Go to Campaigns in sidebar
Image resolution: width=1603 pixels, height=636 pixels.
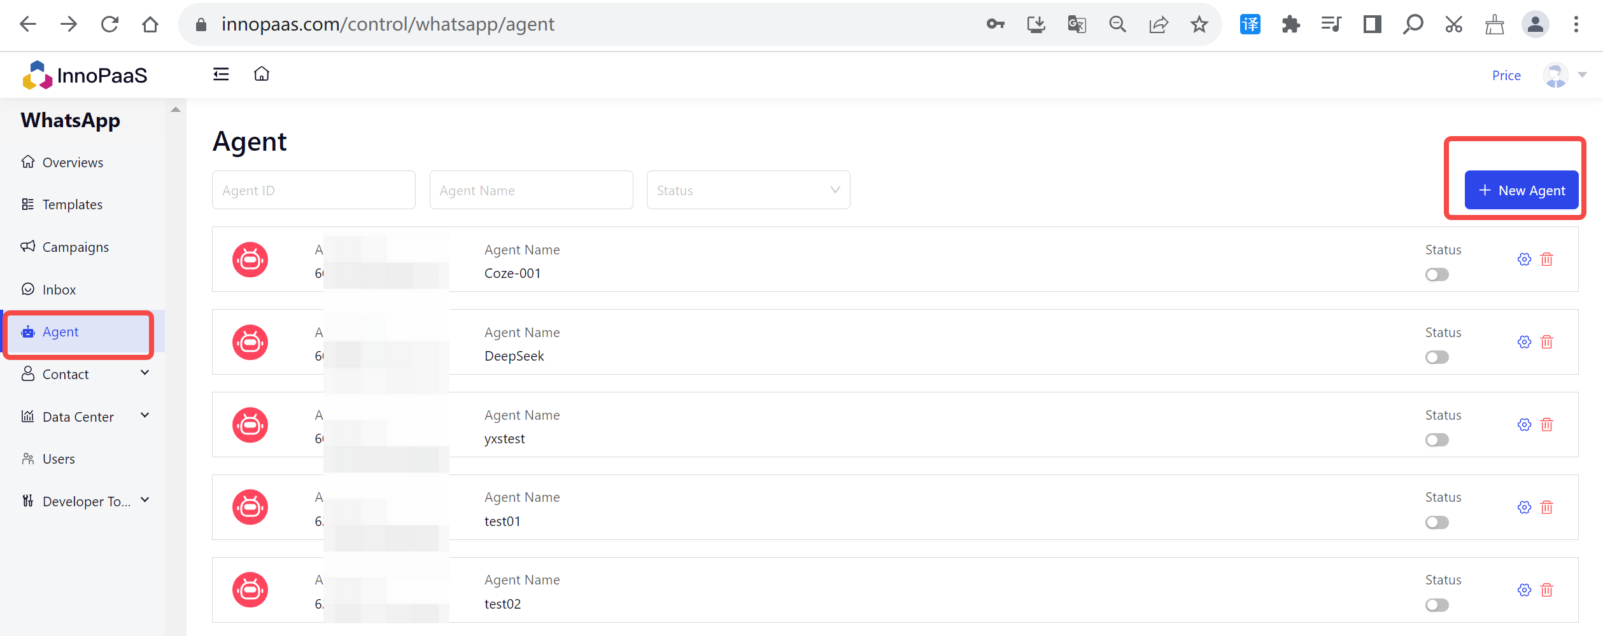[75, 247]
